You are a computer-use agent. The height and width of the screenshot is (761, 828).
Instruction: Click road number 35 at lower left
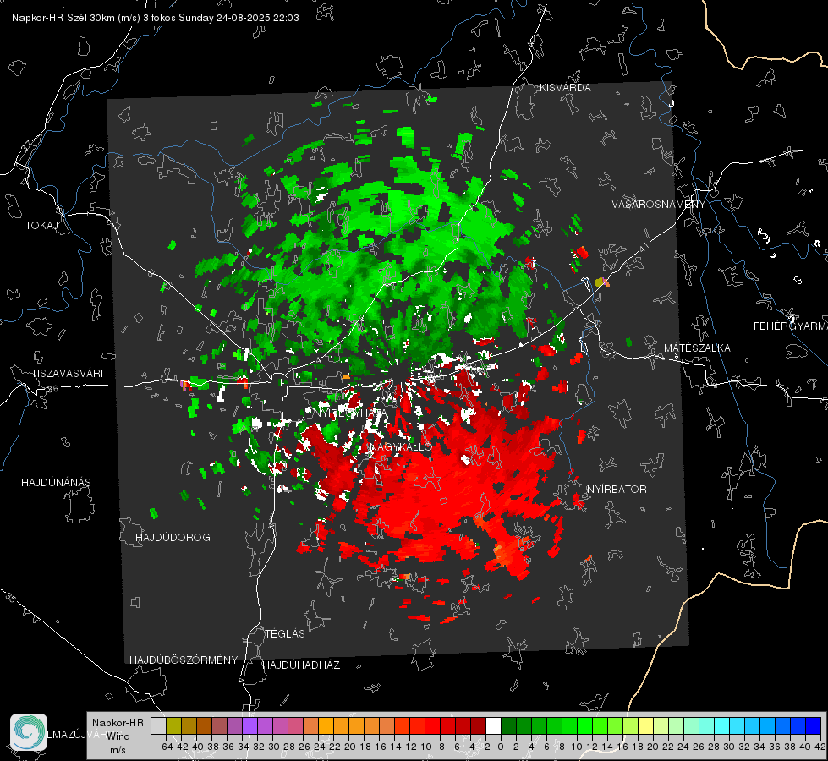(10, 597)
